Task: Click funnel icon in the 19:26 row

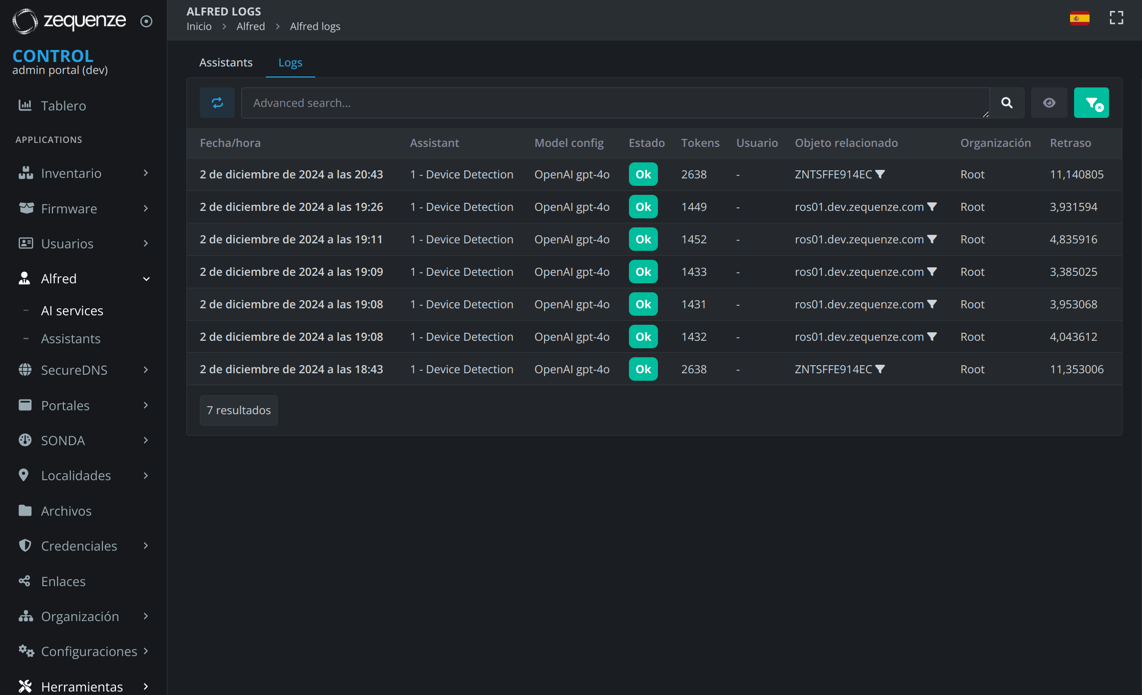Action: (932, 207)
